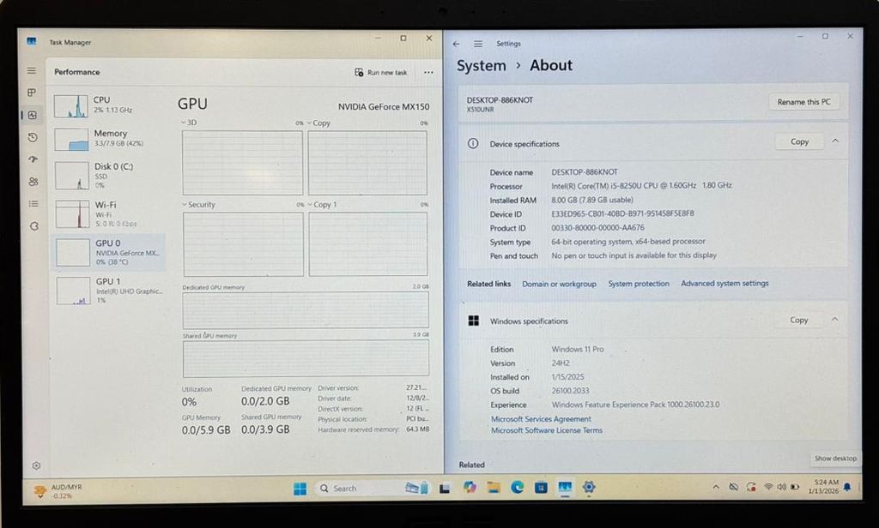Image resolution: width=879 pixels, height=528 pixels.
Task: Open Task Manager settings gear icon
Action: 36,465
